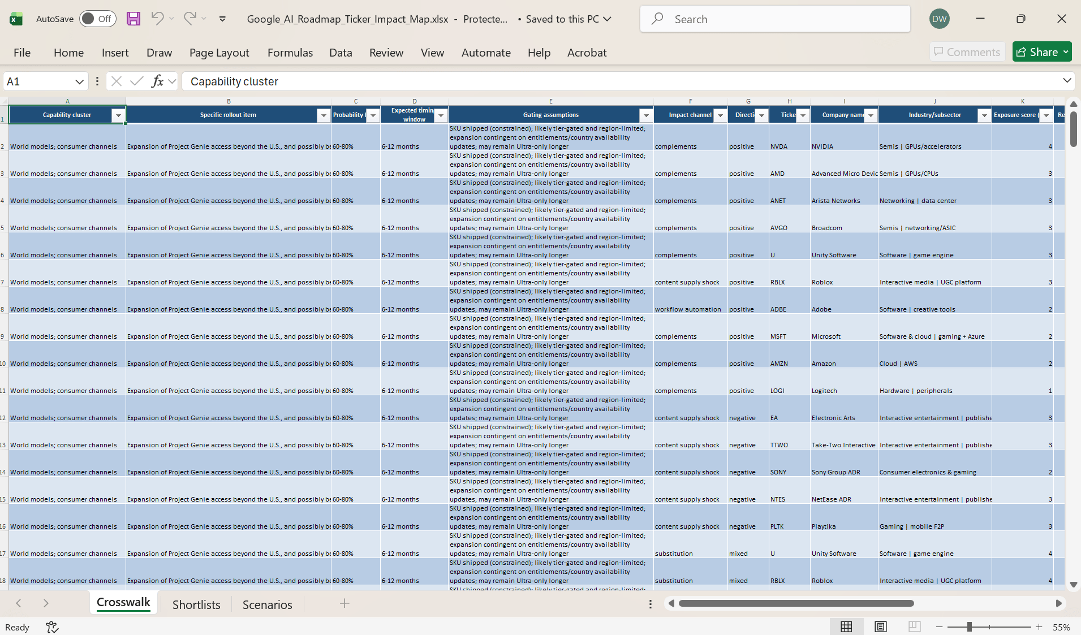1081x635 pixels.
Task: Open the Page Layout tab
Action: point(219,52)
